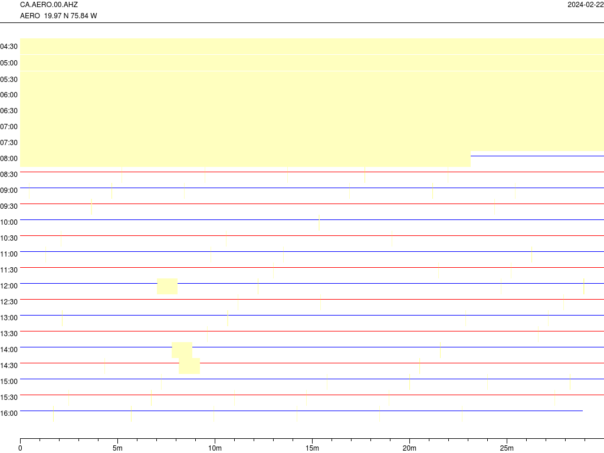Screen dimensions: 604x453
Task: Click the station code CA.AERO.00.AHZ title
Action: click(49, 5)
